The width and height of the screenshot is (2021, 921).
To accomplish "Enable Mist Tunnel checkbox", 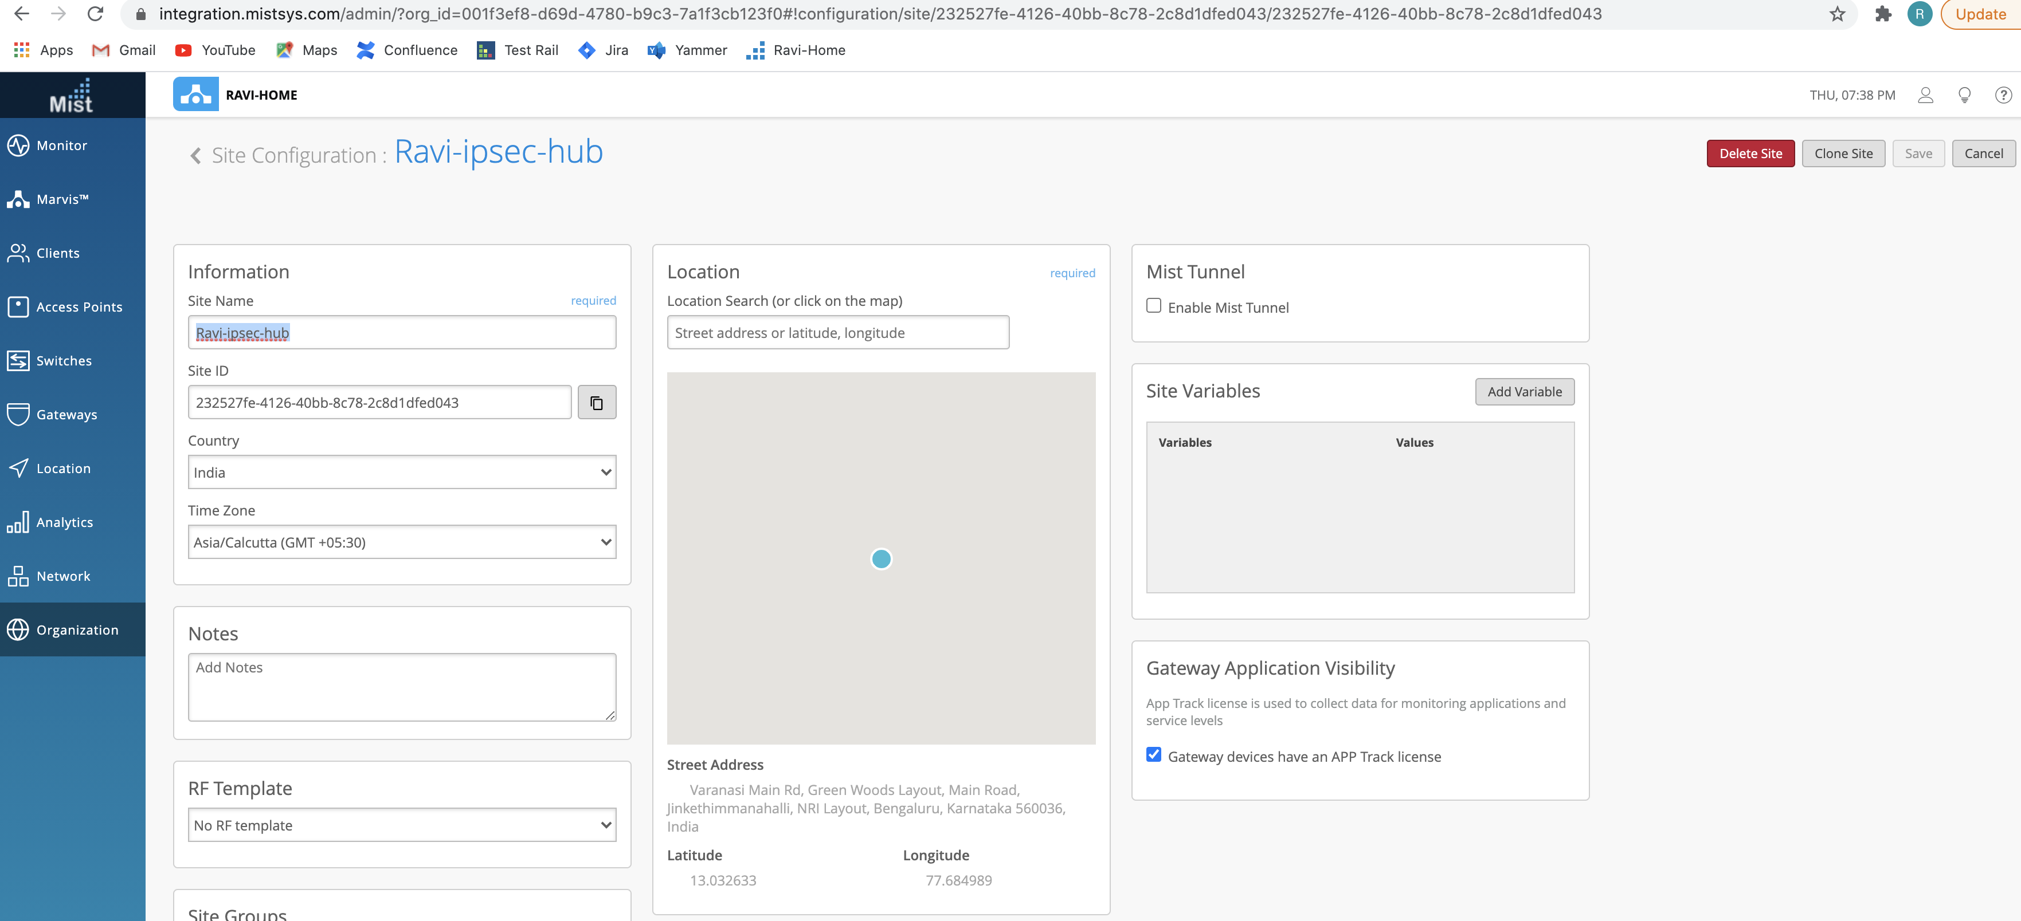I will (x=1153, y=306).
